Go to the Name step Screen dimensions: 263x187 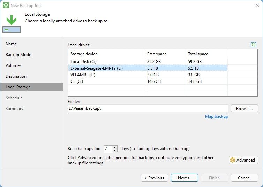tap(11, 44)
